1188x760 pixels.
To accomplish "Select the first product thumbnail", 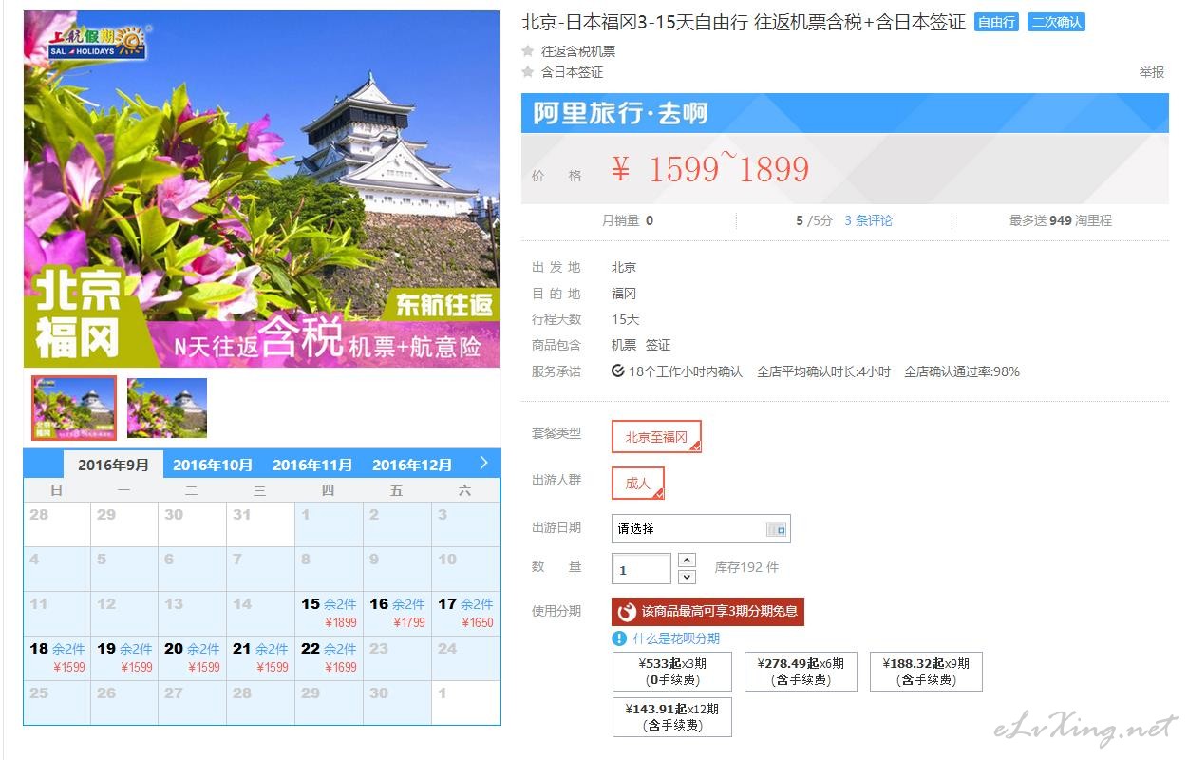I will pos(74,408).
